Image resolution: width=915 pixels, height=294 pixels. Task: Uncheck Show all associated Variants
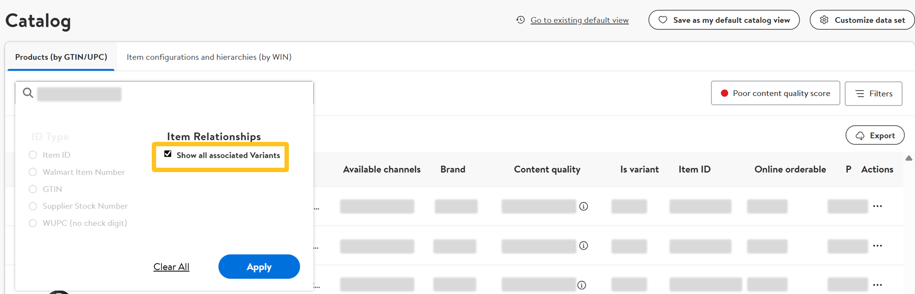click(168, 154)
